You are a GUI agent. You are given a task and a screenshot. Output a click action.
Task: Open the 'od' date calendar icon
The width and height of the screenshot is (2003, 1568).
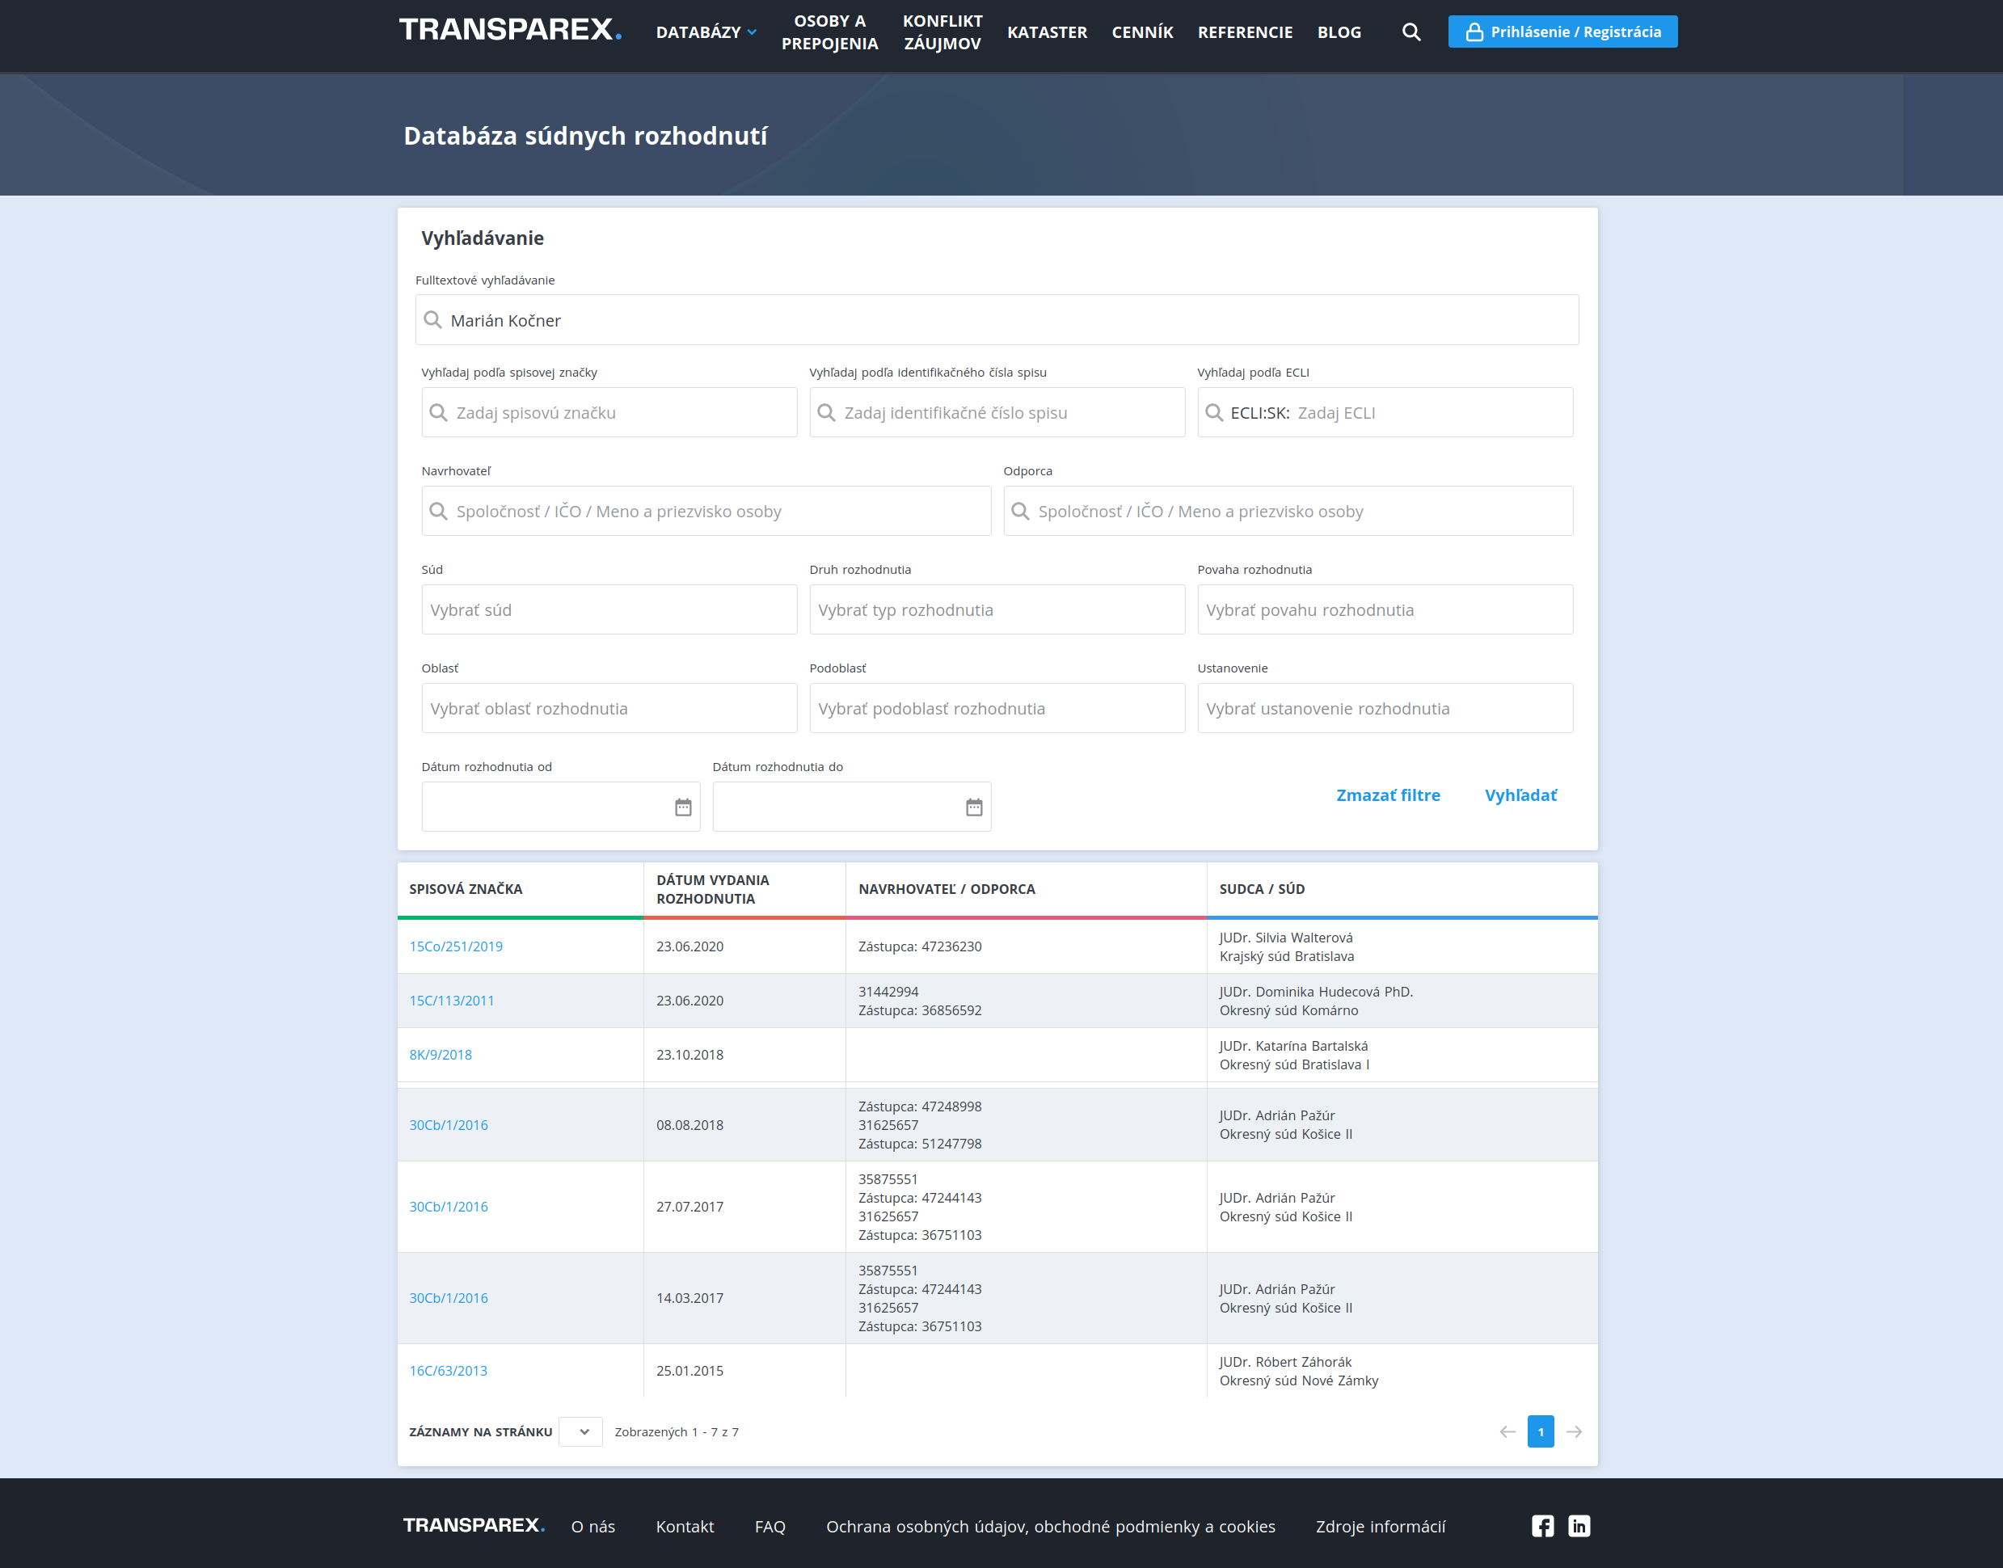683,807
